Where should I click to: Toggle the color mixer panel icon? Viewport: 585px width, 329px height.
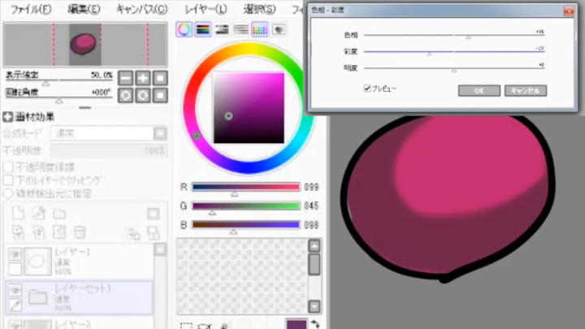coord(241,29)
